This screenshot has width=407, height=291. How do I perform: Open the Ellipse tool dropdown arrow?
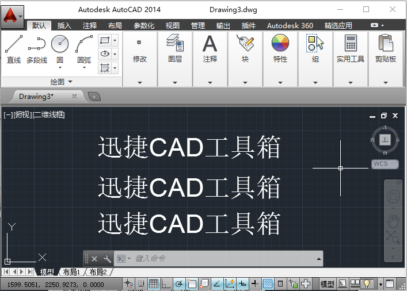point(115,54)
